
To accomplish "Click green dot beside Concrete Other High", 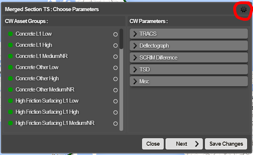I will 10,79.
